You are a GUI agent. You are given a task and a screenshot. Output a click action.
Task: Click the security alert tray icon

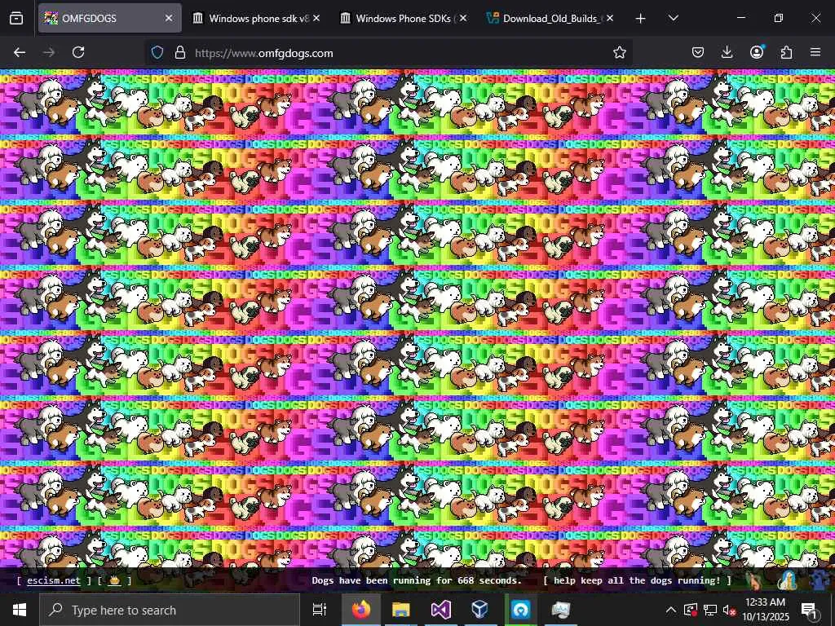point(691,610)
